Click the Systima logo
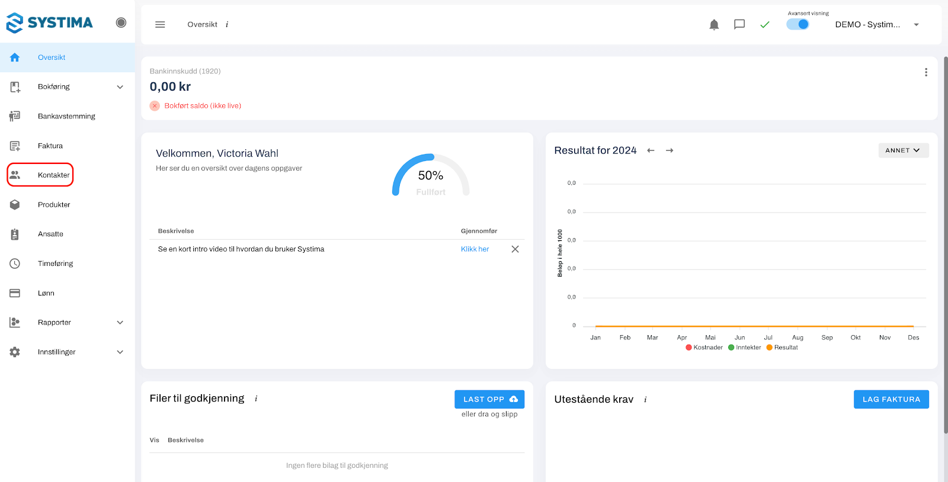The width and height of the screenshot is (948, 482). coord(49,23)
